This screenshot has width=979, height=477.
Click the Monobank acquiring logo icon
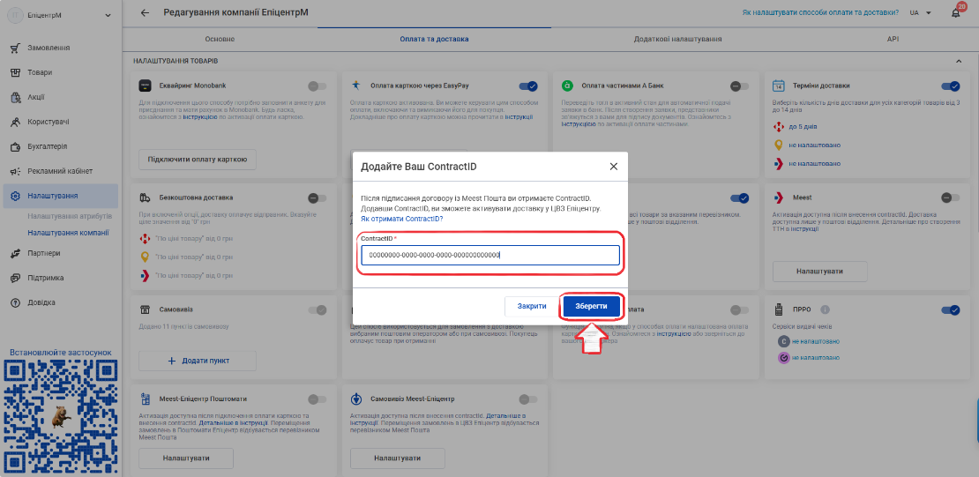[145, 86]
